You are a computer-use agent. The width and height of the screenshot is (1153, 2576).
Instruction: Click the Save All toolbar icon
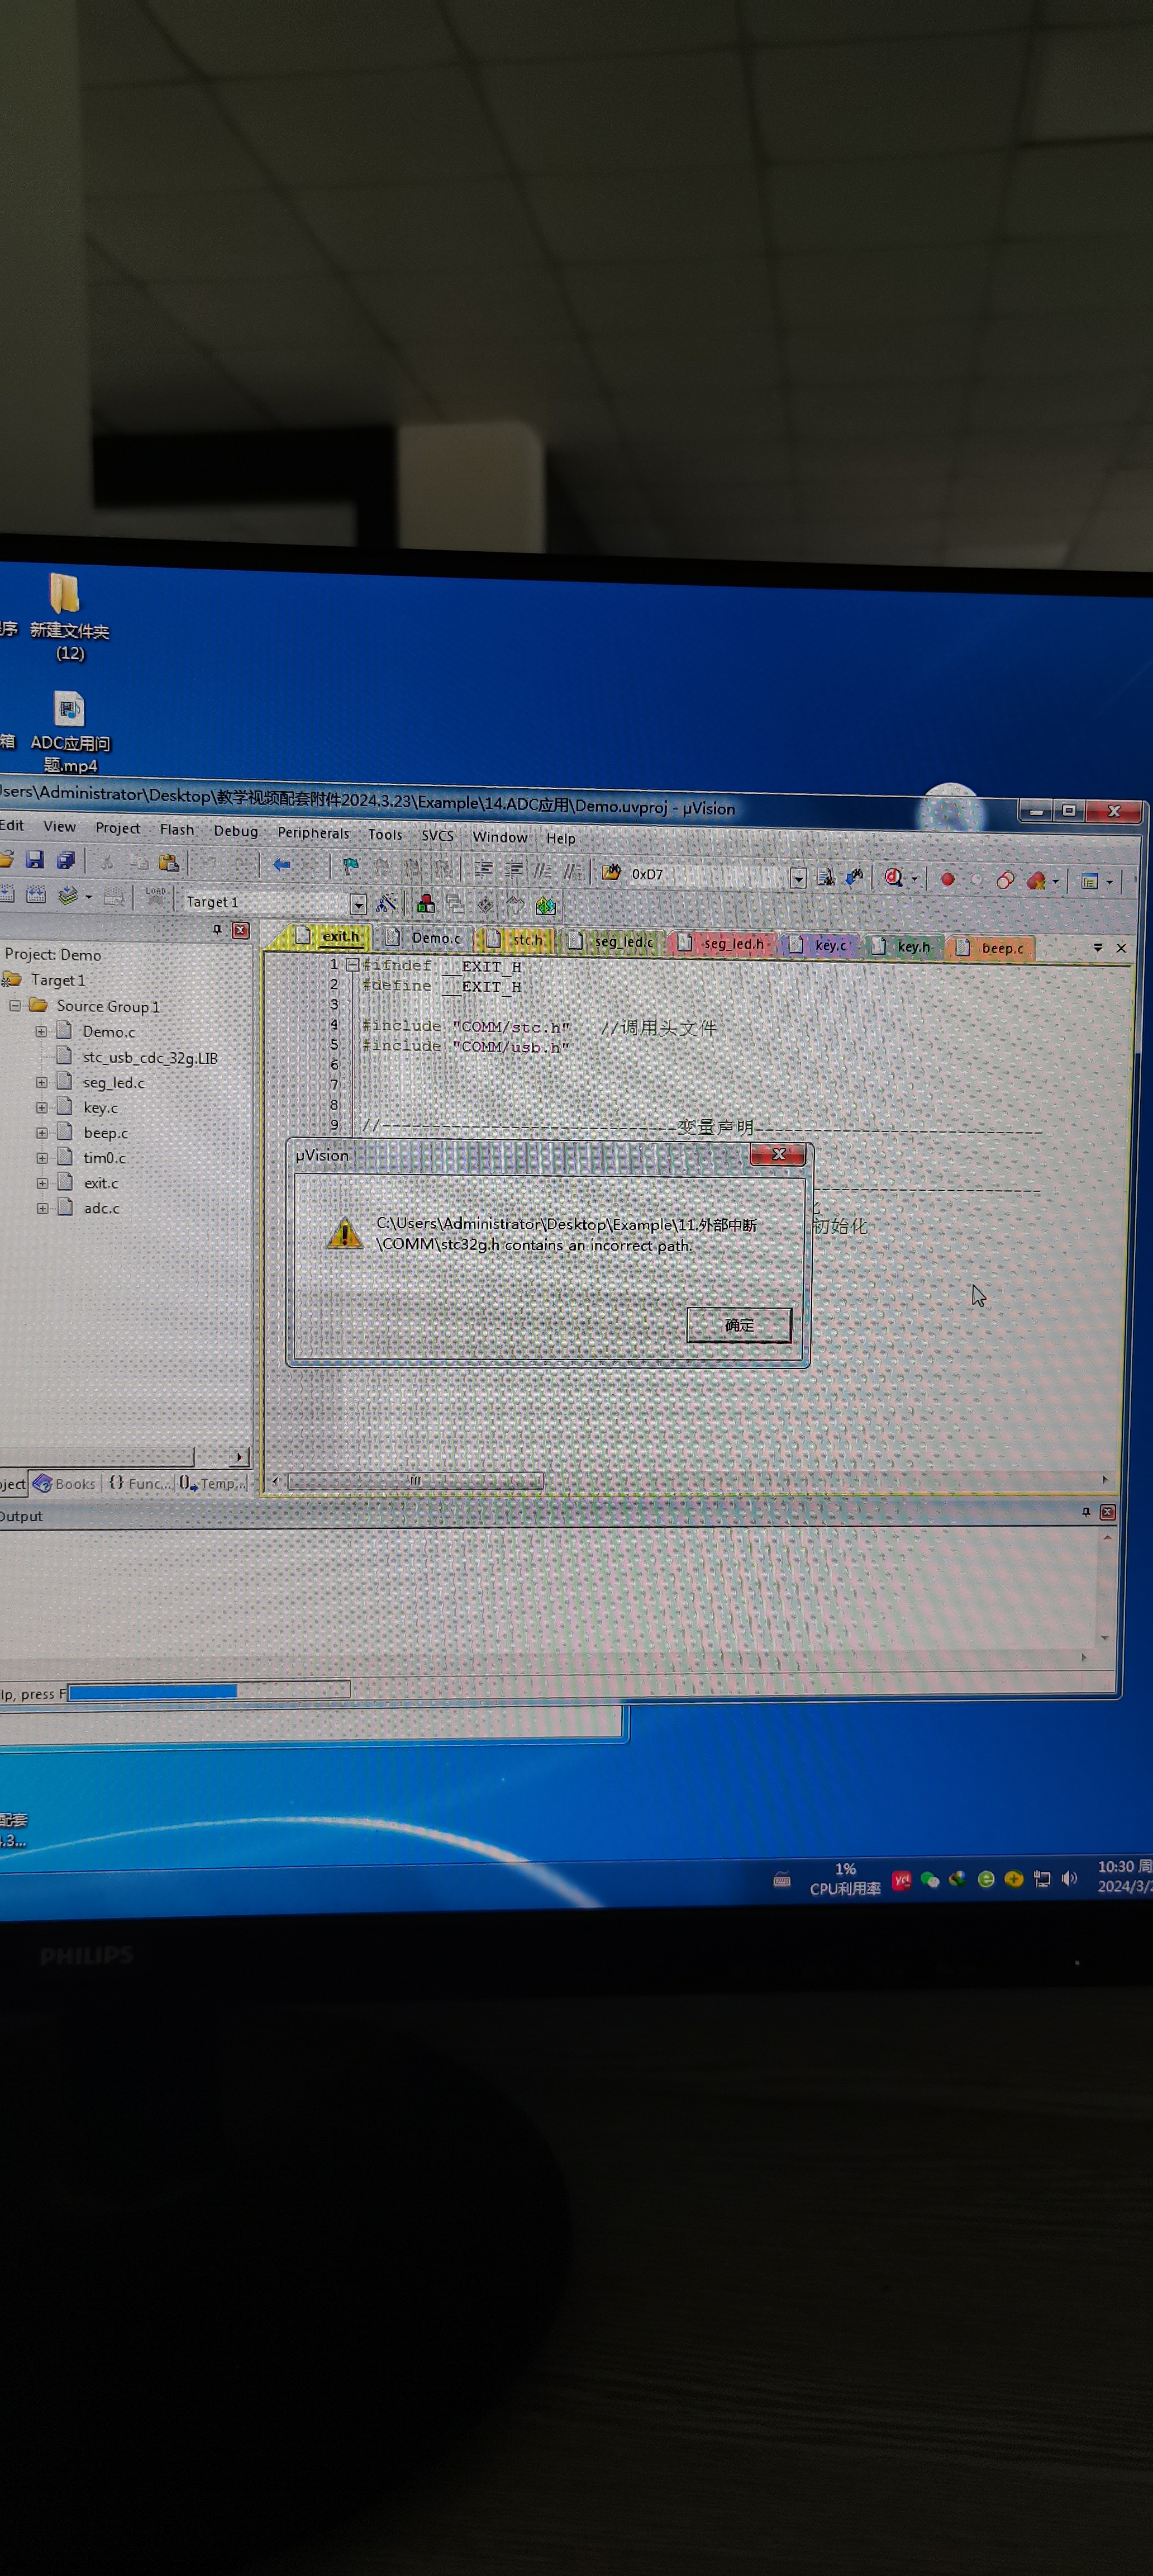pyautogui.click(x=66, y=860)
